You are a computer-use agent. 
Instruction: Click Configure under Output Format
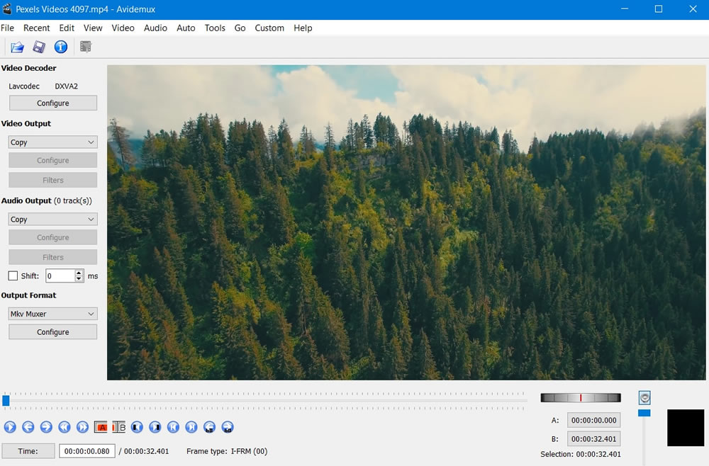point(53,332)
